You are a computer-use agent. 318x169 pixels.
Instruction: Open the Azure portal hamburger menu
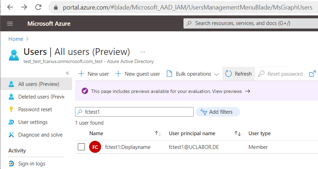(10, 24)
